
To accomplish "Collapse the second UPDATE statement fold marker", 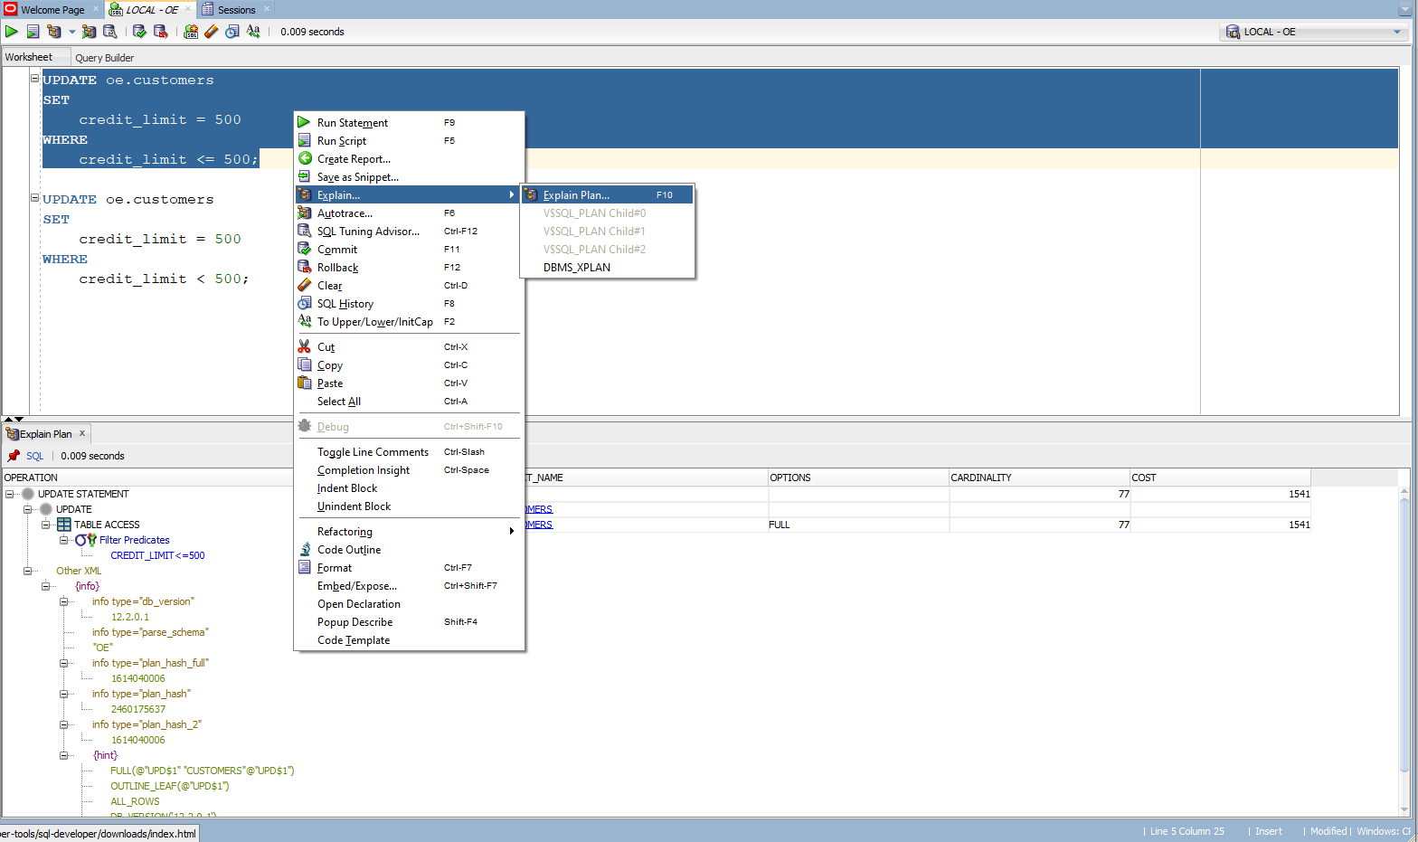I will [x=35, y=198].
